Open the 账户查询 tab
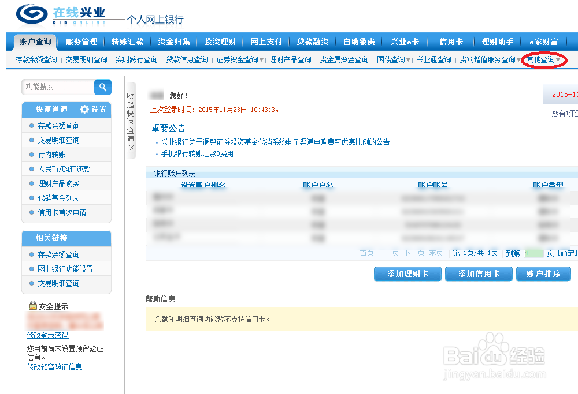578x394 pixels. click(x=35, y=42)
